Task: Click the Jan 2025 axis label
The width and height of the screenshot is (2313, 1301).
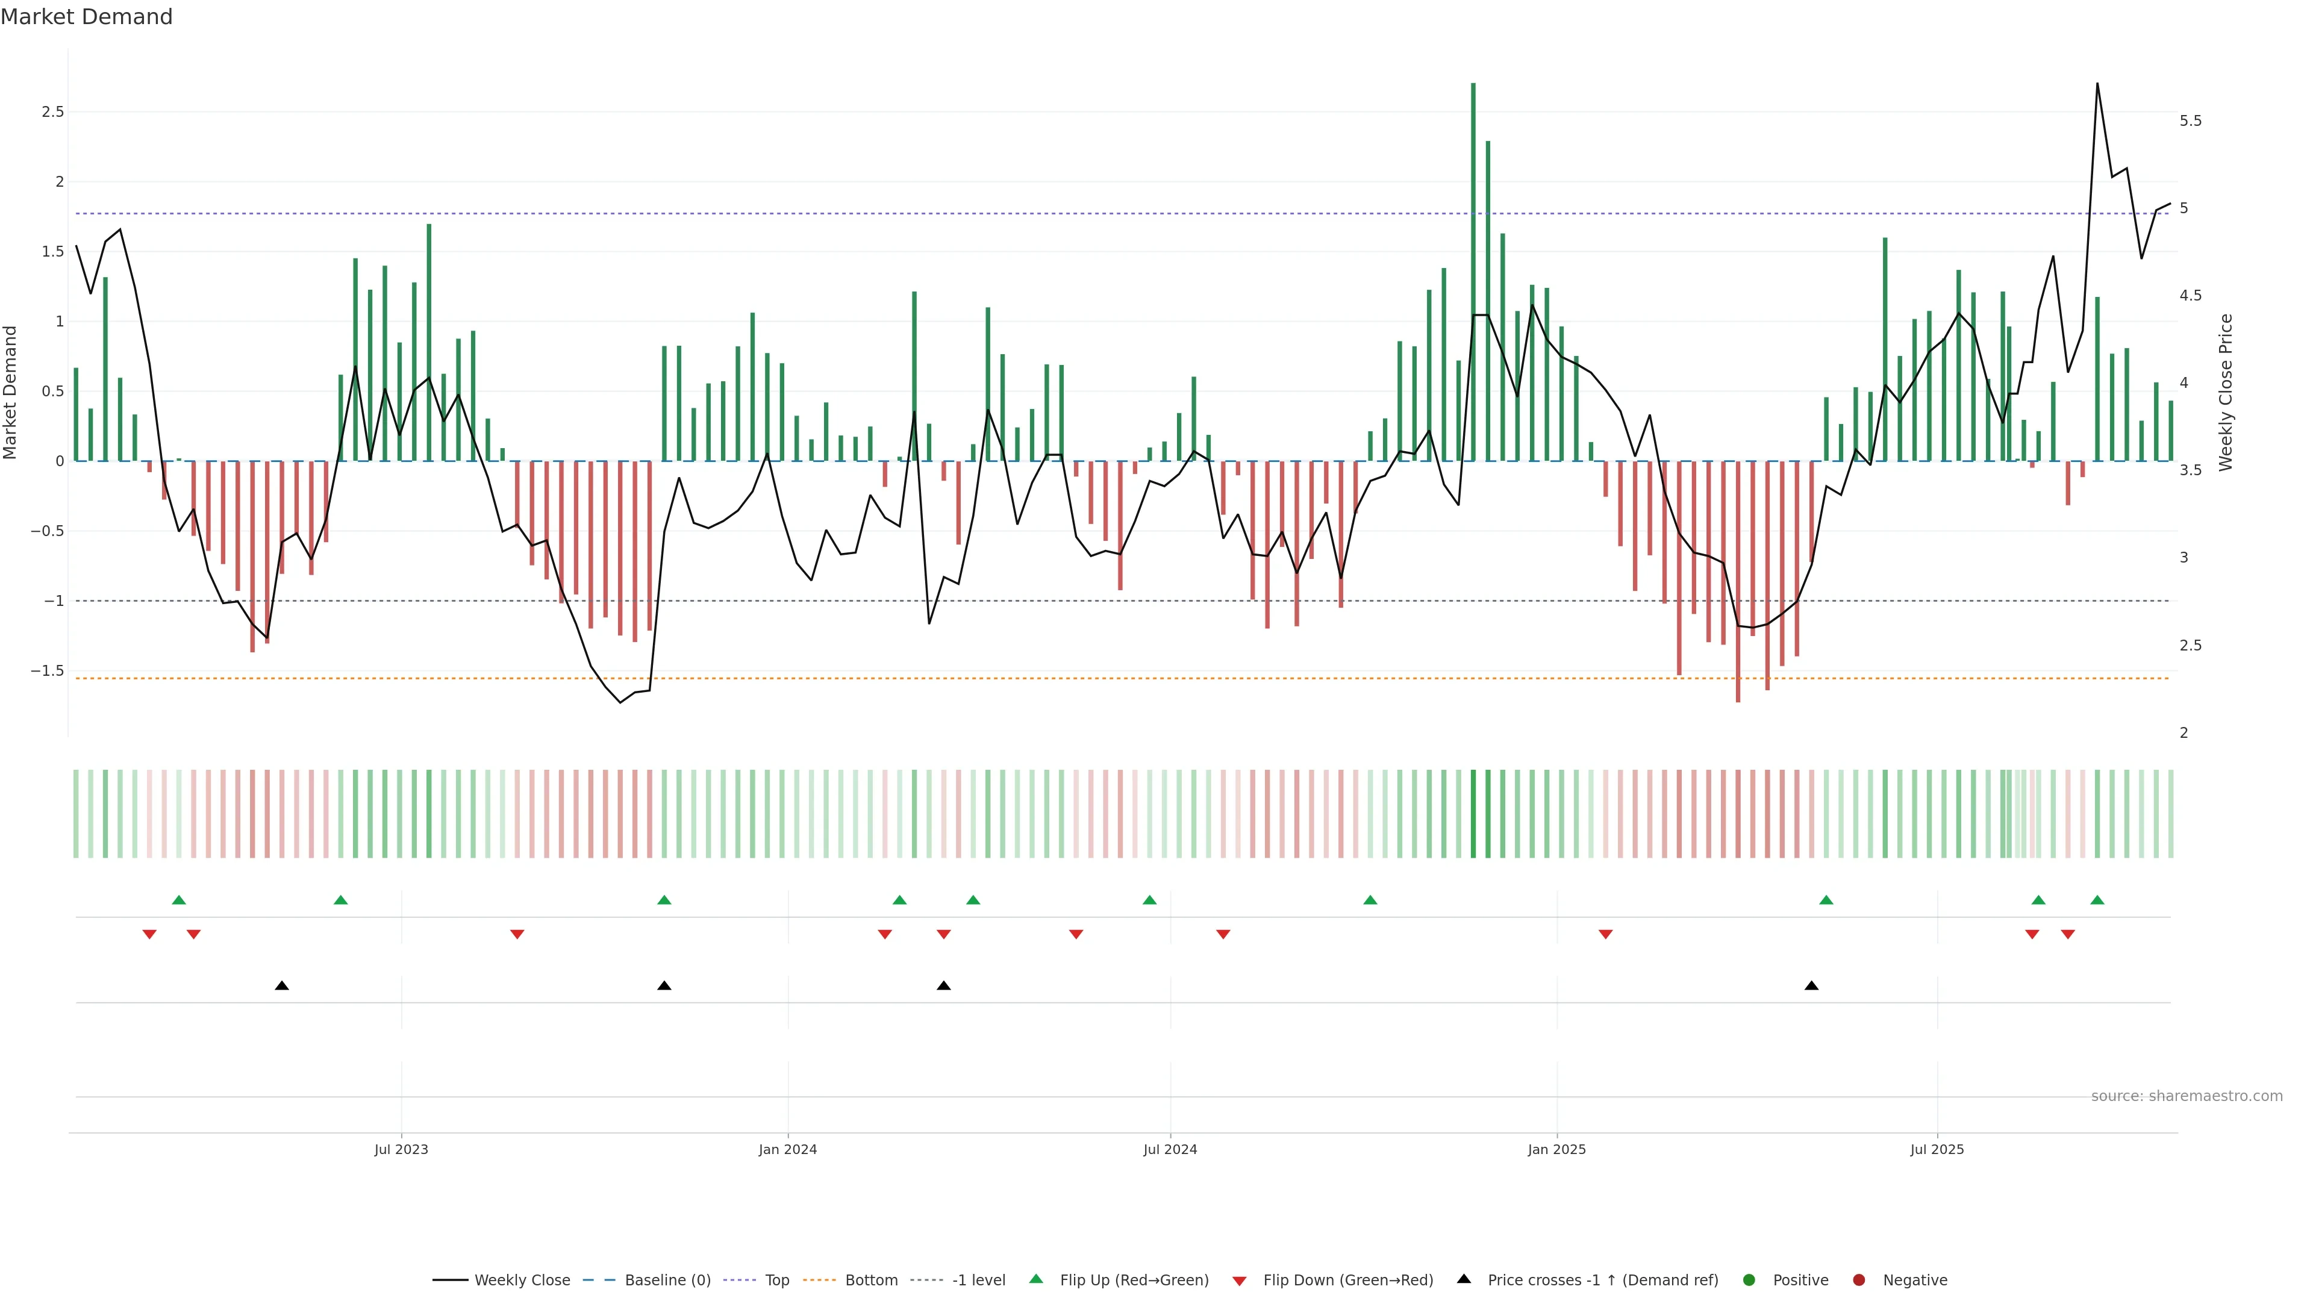Action: (1557, 1149)
